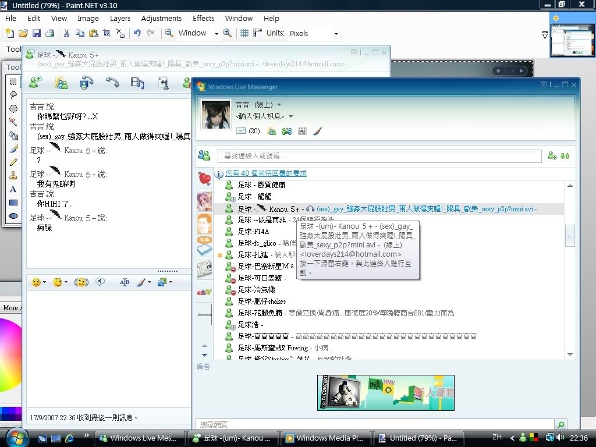Click the Windows Start button
Image resolution: width=596 pixels, height=447 pixels.
(x=16, y=438)
